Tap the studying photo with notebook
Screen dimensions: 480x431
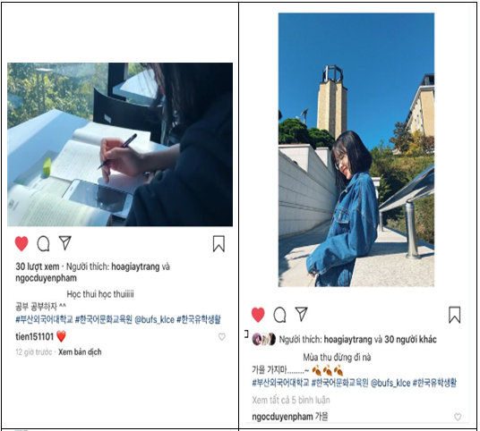tap(120, 145)
